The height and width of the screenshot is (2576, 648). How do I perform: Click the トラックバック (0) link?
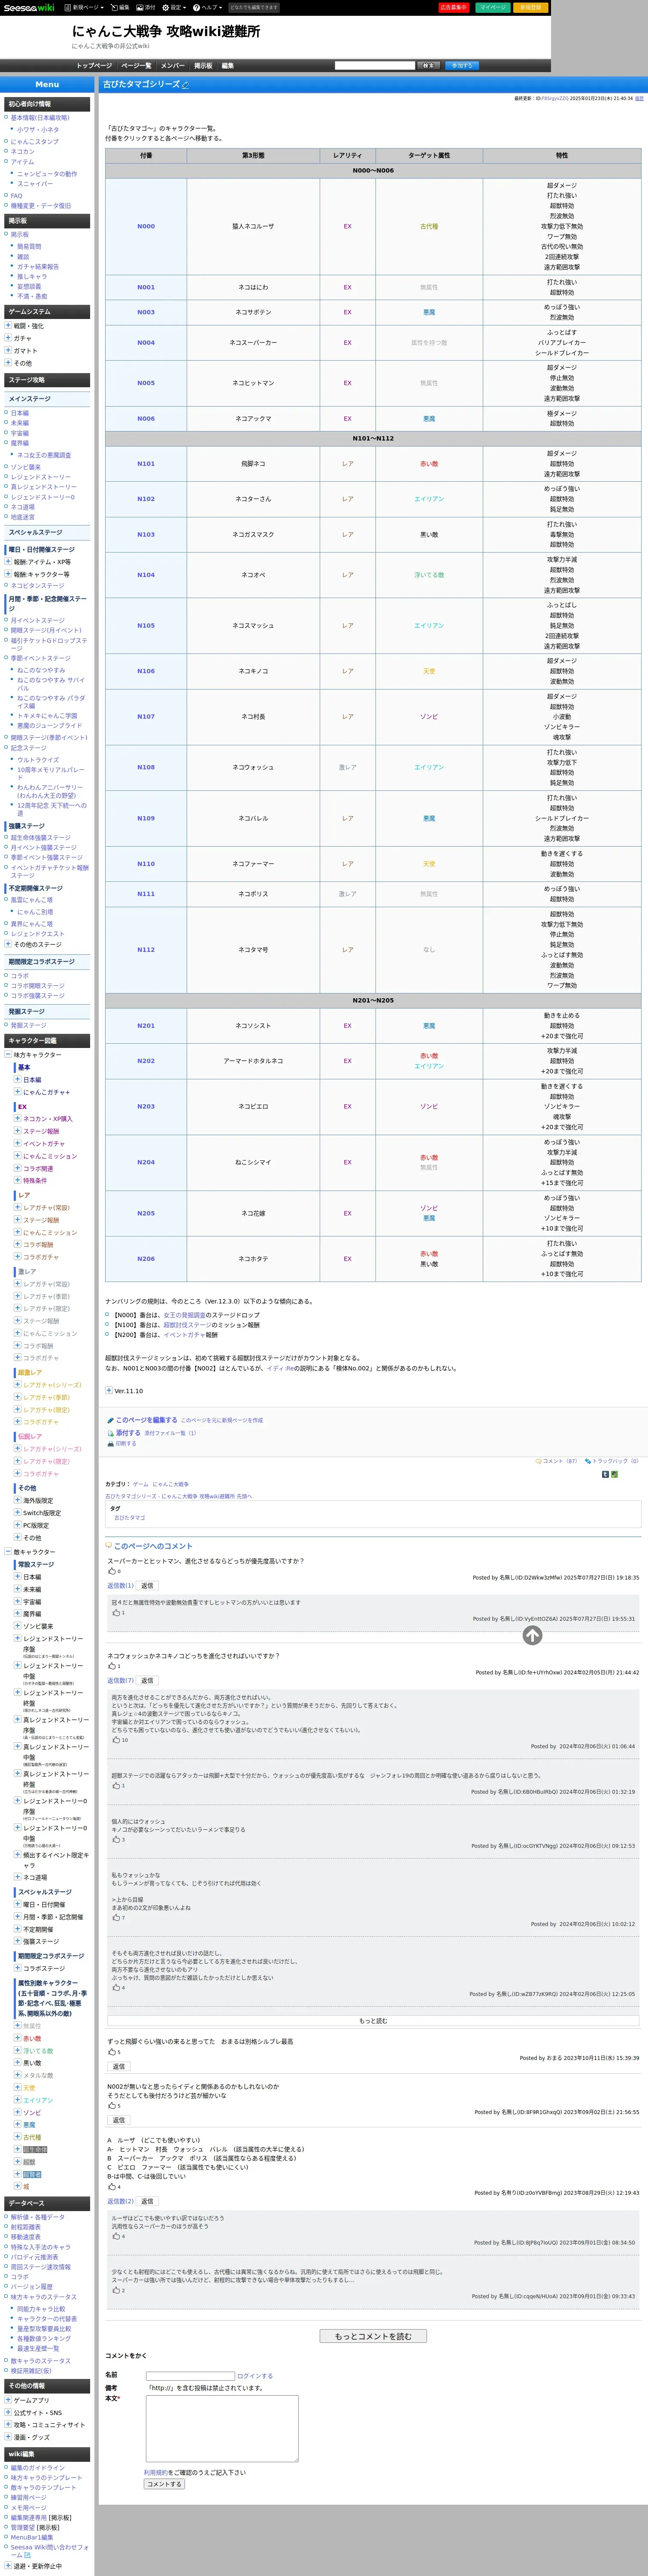tap(612, 1461)
